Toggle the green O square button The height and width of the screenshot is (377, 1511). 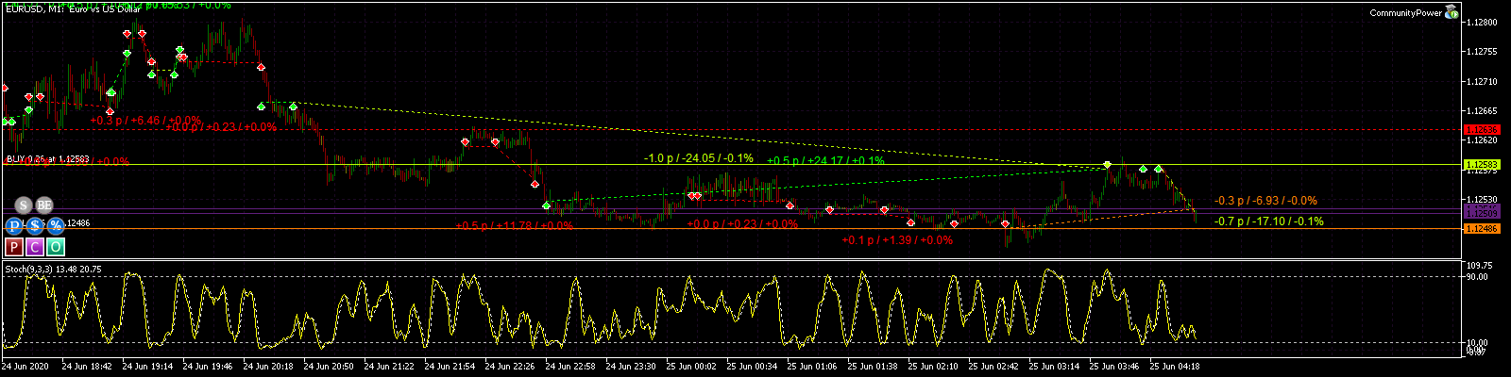click(56, 247)
